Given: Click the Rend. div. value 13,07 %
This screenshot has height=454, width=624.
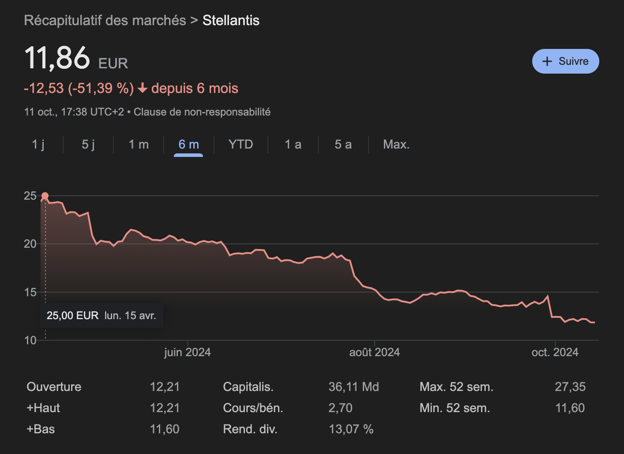Looking at the screenshot, I should point(351,429).
